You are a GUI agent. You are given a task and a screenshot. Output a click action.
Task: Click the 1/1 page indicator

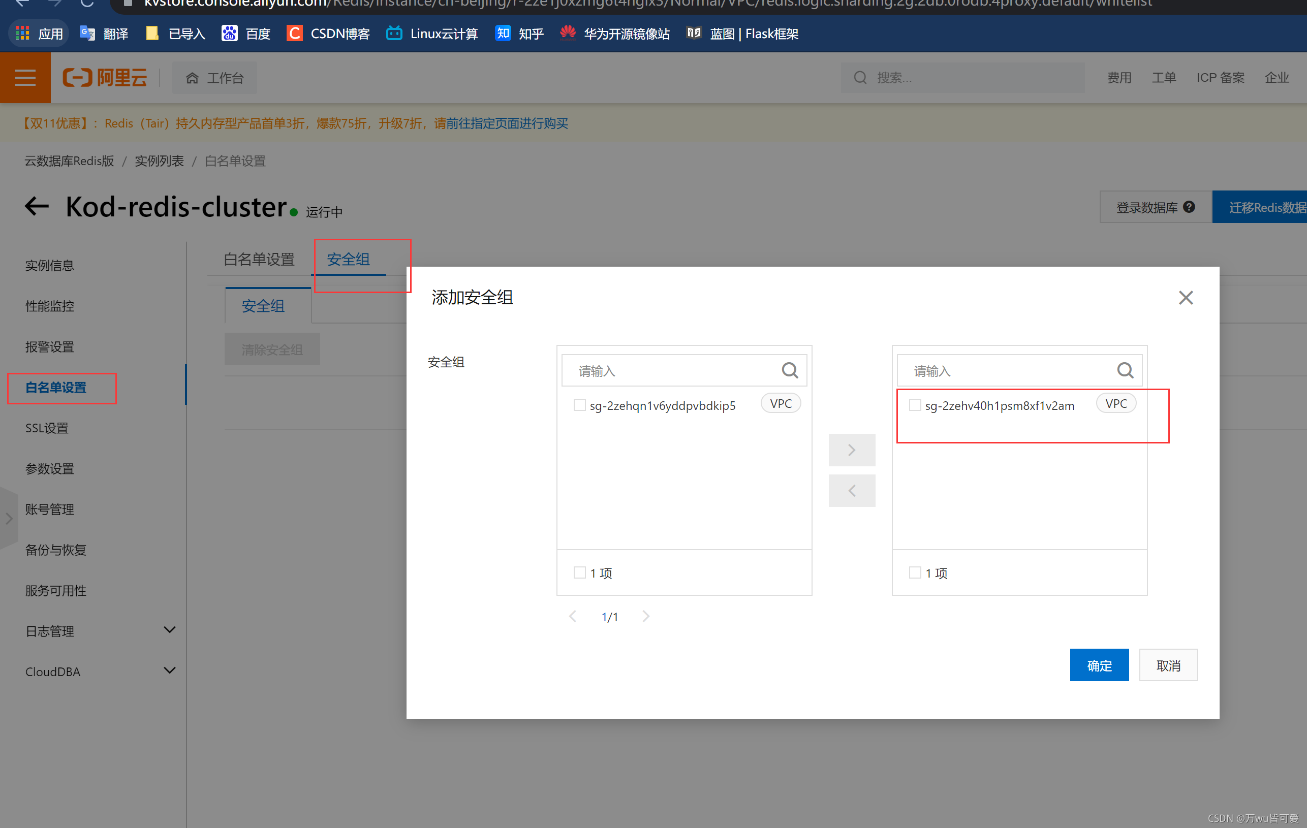(x=609, y=617)
